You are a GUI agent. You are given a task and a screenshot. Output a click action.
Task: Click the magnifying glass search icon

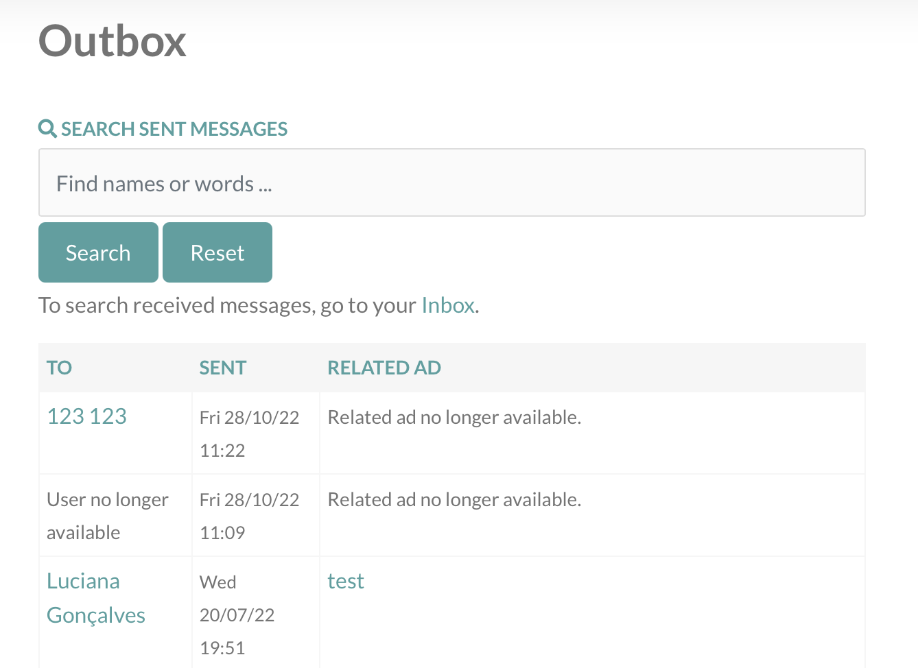coord(47,129)
